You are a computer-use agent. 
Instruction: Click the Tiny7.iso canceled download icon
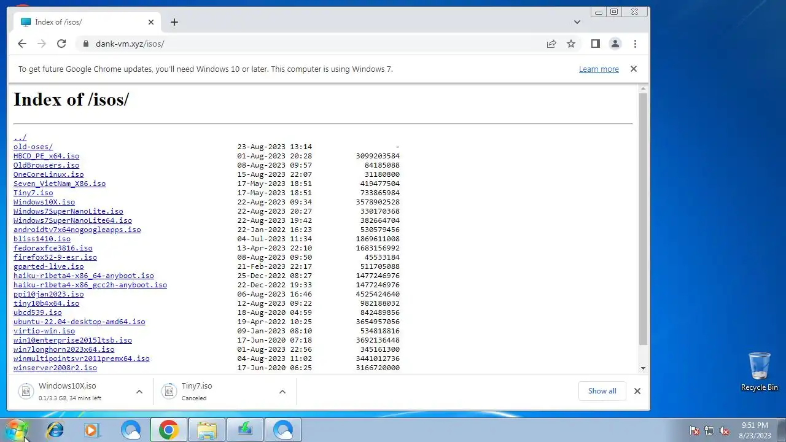(169, 391)
